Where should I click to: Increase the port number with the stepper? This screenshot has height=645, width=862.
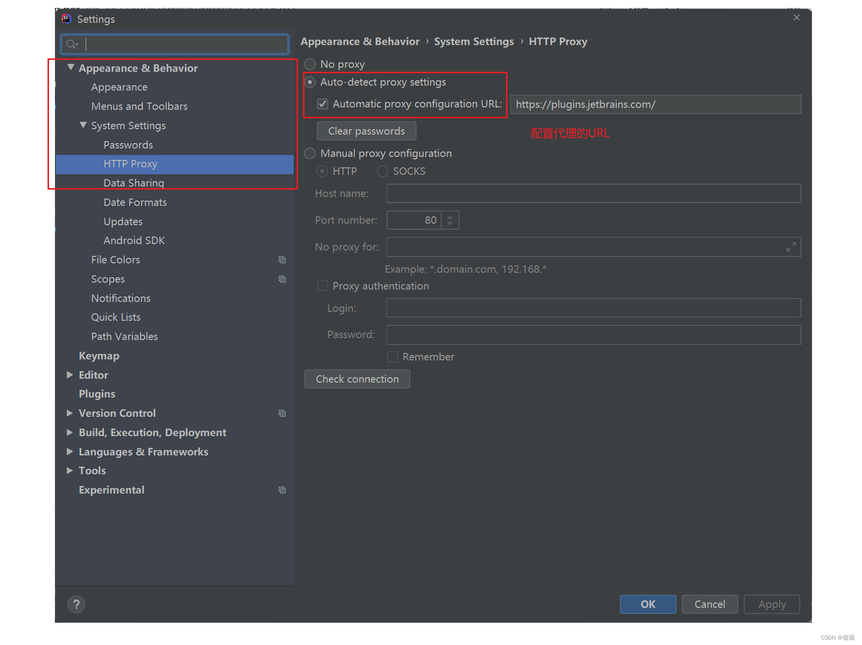tap(450, 216)
